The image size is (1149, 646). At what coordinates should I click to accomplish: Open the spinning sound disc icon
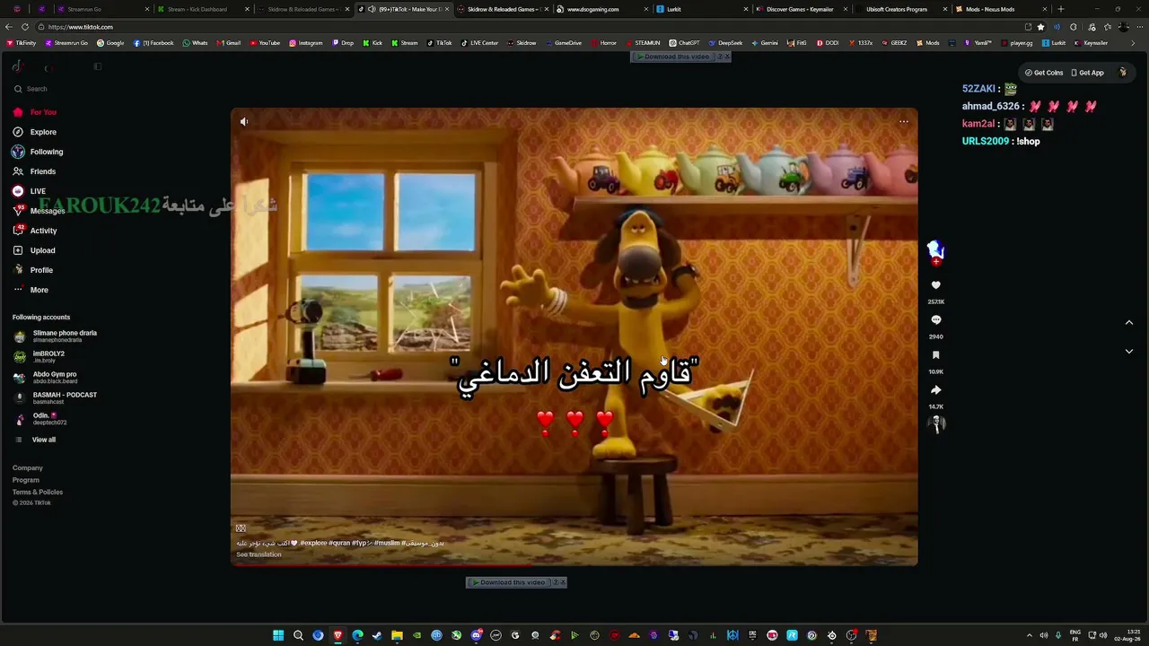pos(936,424)
